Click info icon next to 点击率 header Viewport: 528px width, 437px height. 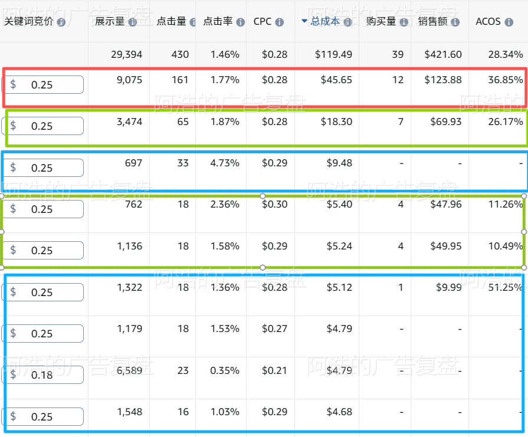tap(241, 22)
